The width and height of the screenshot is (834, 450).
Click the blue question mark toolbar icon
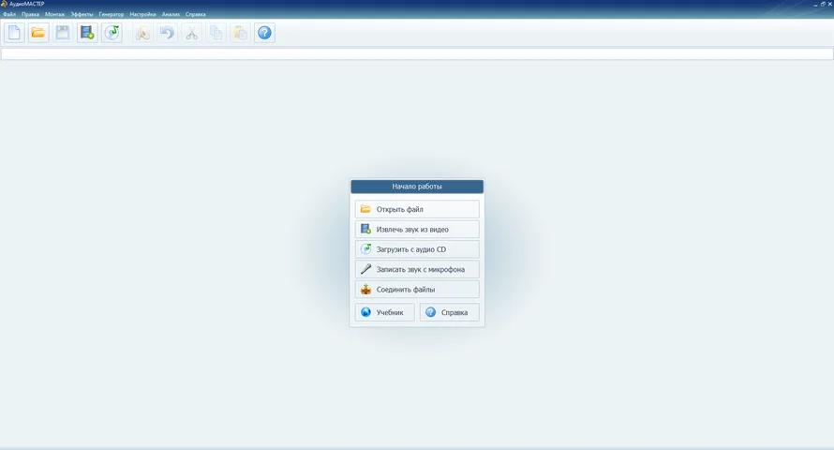pyautogui.click(x=265, y=33)
